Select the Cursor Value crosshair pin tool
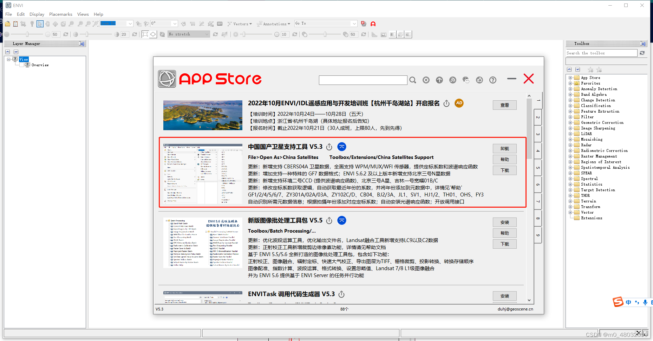Image resolution: width=653 pixels, height=341 pixels. click(32, 24)
